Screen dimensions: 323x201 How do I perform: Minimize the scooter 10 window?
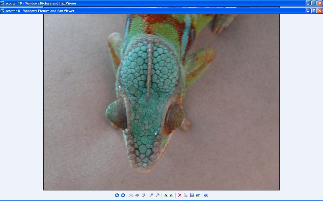coord(308,3)
